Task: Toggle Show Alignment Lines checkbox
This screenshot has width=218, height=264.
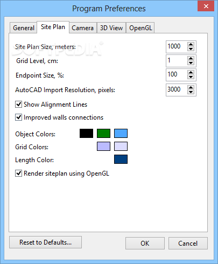Action: point(18,105)
